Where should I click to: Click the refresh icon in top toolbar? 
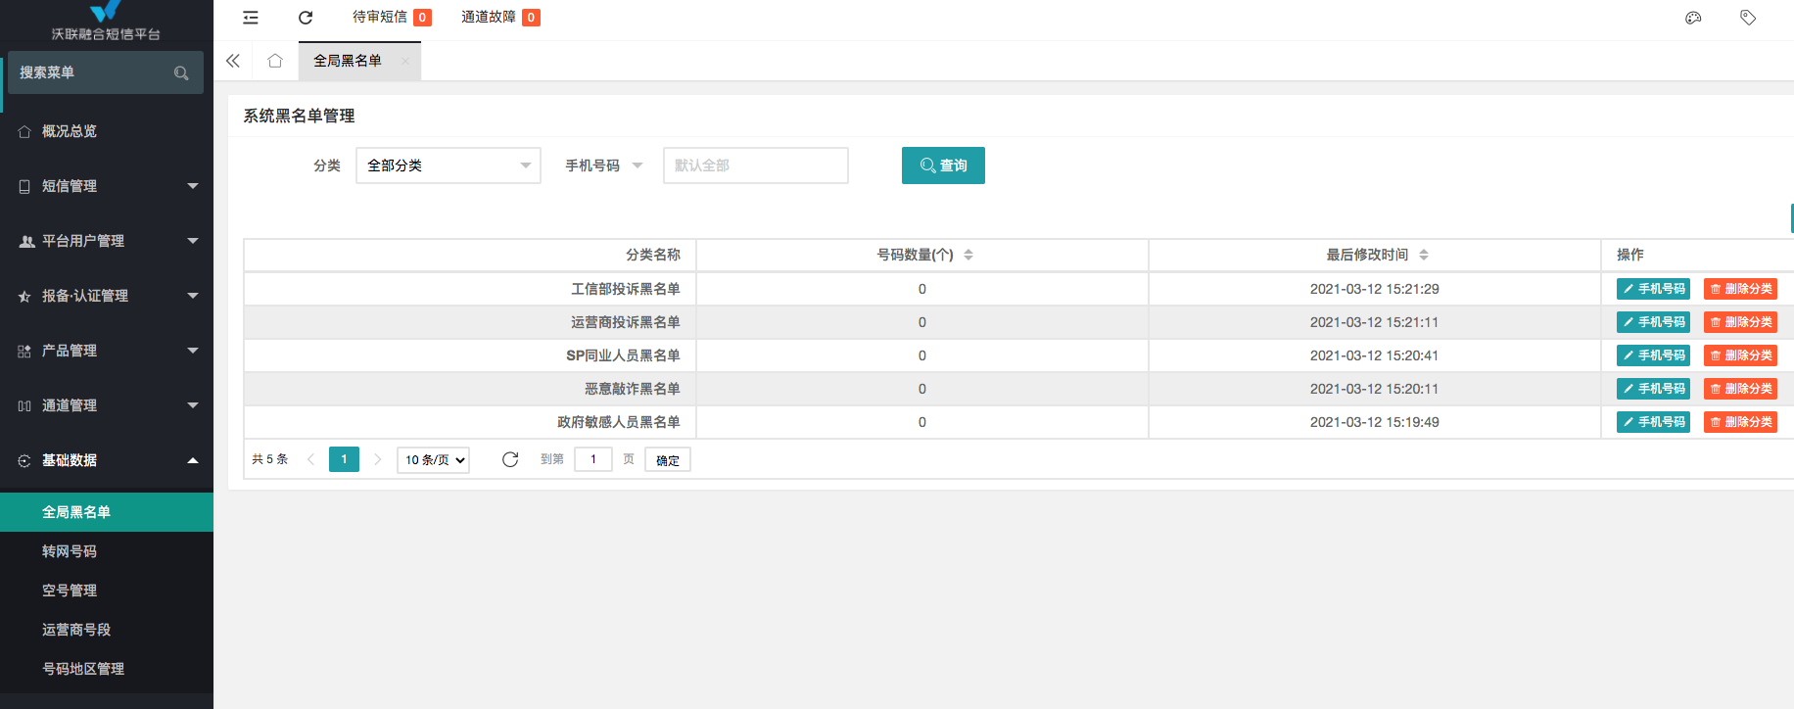coord(306,18)
